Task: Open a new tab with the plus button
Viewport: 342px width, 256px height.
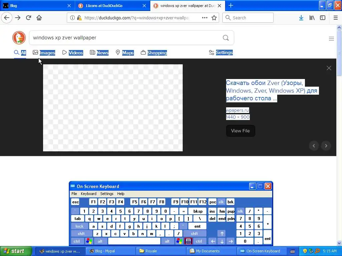Action: (231, 6)
